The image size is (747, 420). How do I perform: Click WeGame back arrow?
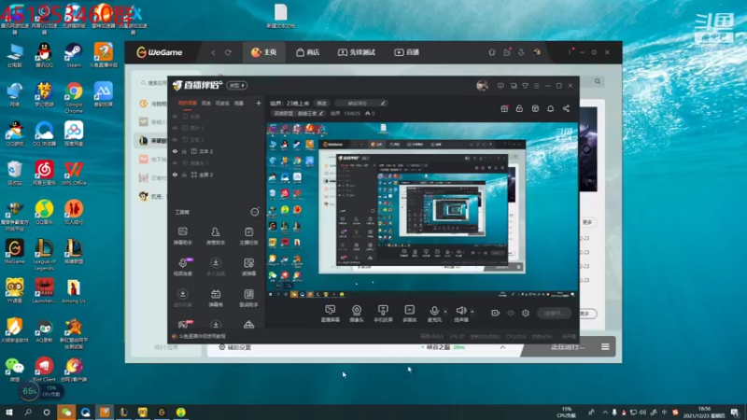tap(213, 52)
